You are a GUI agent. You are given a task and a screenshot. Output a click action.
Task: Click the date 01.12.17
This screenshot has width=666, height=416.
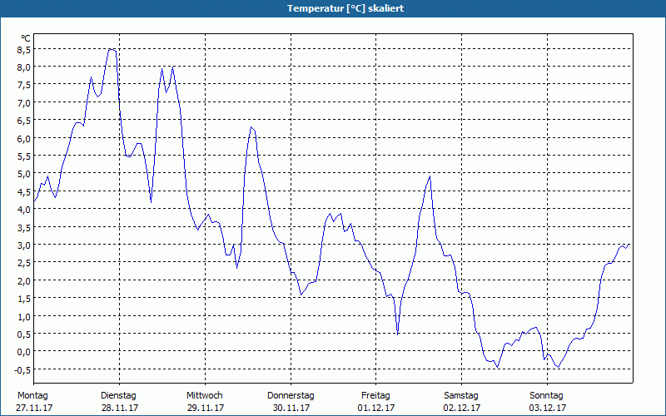click(x=377, y=408)
